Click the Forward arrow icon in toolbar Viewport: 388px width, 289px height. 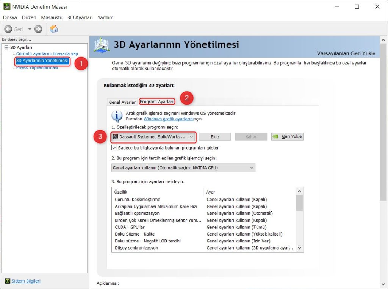click(38, 29)
